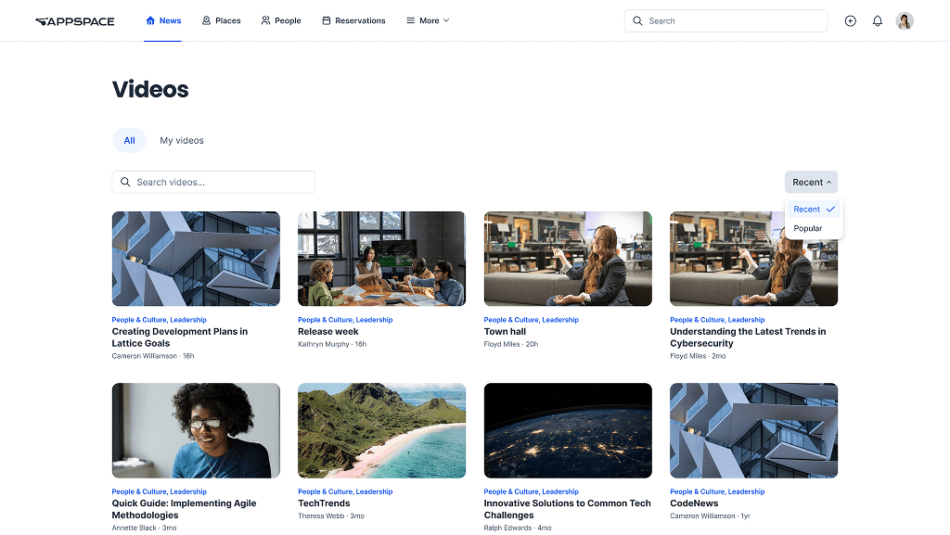Open the home News icon
Screen dimensions: 950x535
point(149,19)
